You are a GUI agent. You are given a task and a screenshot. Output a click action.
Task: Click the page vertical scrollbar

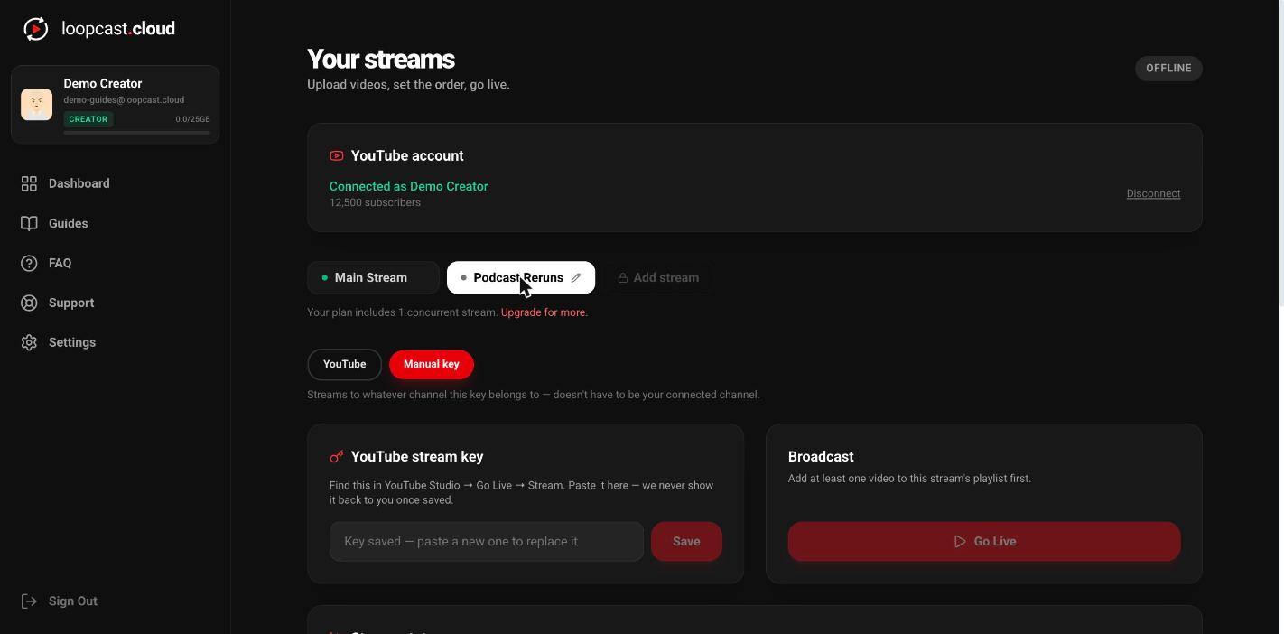tap(1280, 154)
